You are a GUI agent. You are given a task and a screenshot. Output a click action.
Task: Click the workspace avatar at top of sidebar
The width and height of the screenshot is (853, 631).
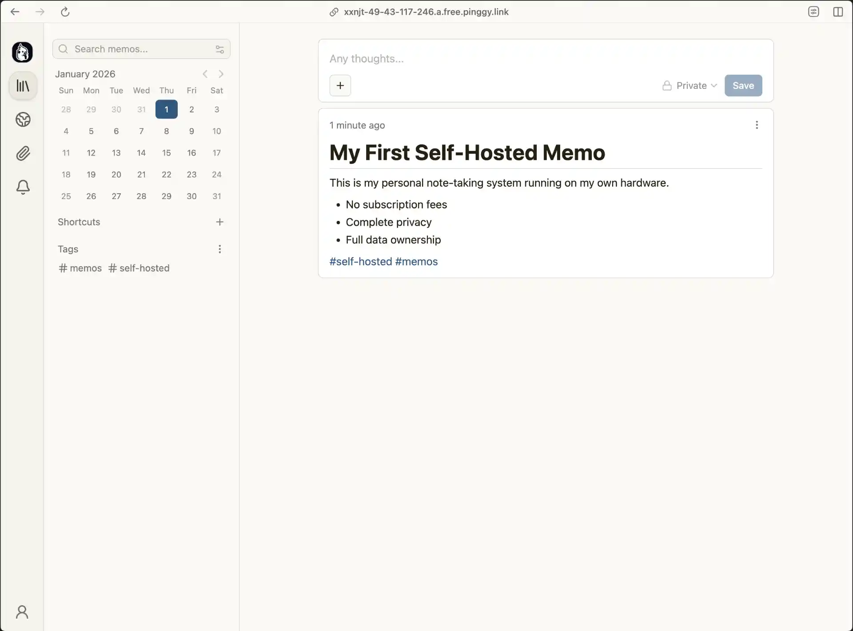pyautogui.click(x=22, y=52)
